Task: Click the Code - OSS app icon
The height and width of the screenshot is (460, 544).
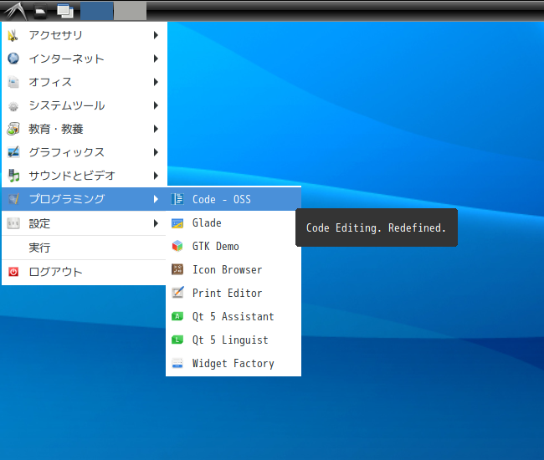Action: [x=177, y=199]
